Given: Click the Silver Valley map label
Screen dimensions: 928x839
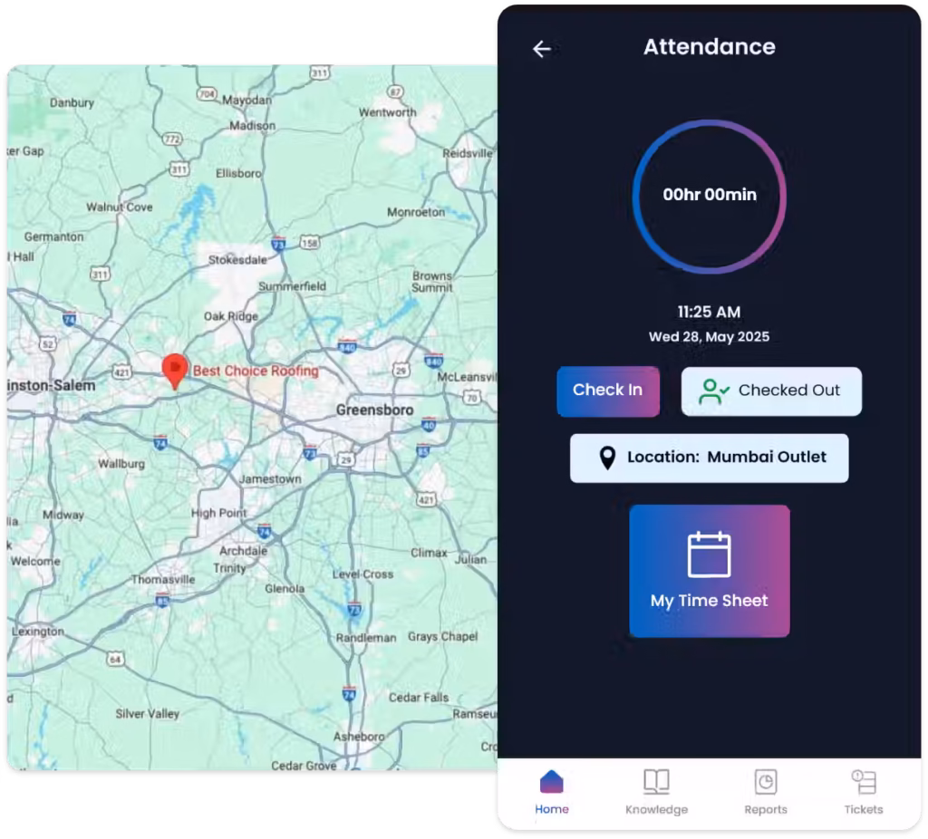Looking at the screenshot, I should coord(148,714).
